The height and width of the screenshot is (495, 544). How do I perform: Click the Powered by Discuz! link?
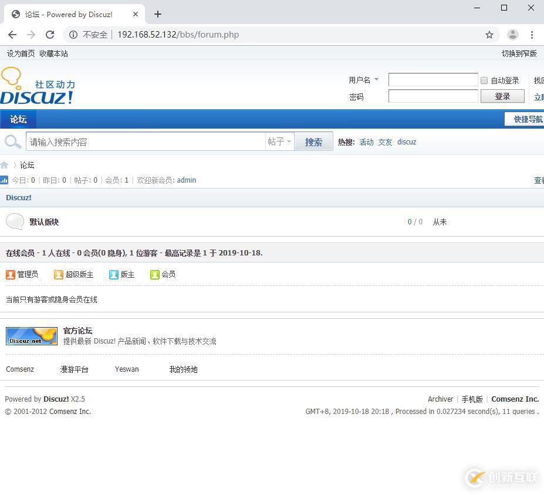(56, 399)
